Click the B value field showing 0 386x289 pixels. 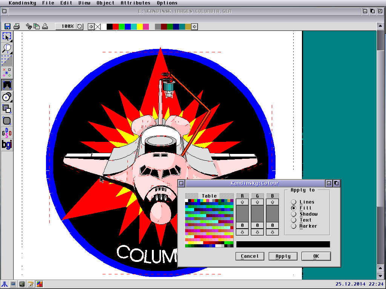click(x=272, y=225)
